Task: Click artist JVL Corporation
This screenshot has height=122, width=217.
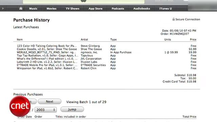Action: point(91,59)
